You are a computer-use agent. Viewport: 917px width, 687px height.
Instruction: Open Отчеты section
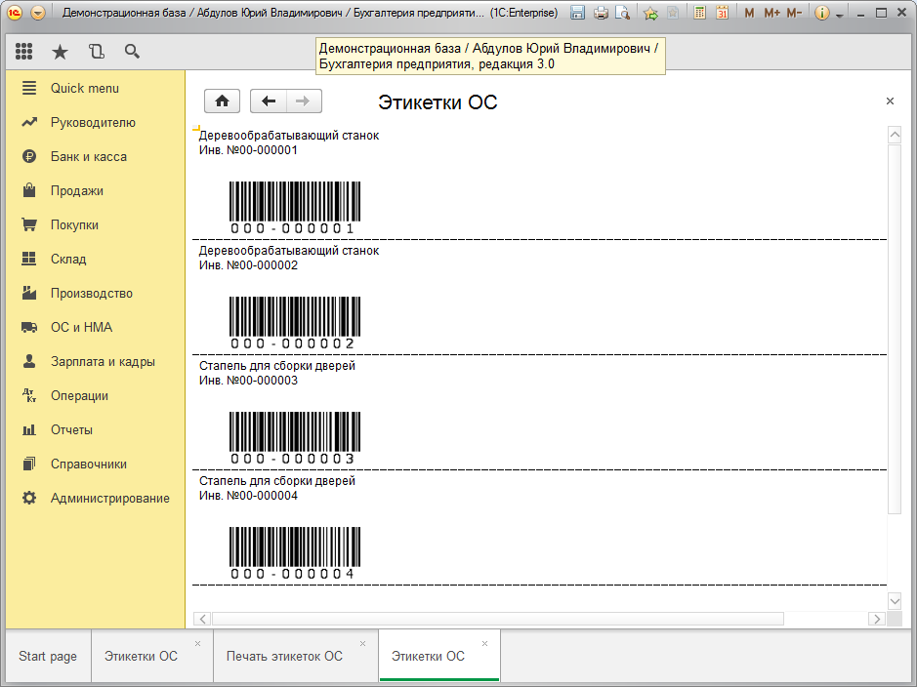[96, 430]
